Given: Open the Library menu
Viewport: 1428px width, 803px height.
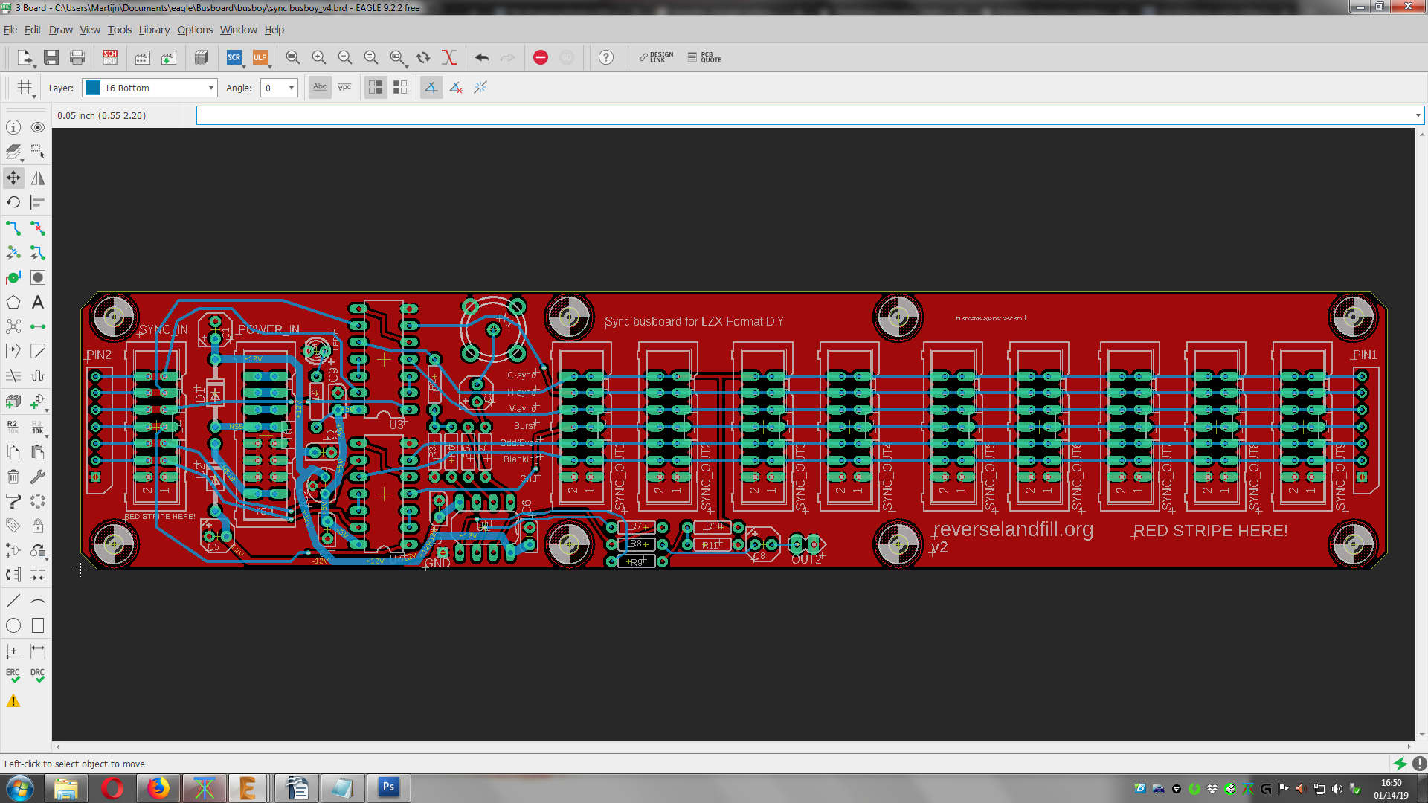Looking at the screenshot, I should pyautogui.click(x=154, y=30).
